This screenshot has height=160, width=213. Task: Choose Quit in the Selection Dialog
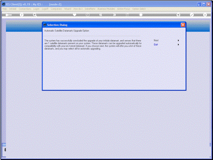(x=156, y=45)
